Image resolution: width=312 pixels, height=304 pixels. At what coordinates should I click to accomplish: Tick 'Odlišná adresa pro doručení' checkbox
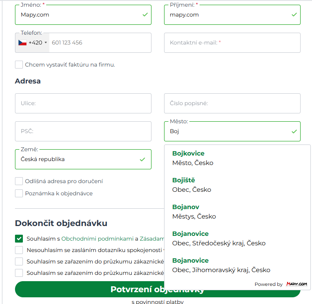pyautogui.click(x=19, y=181)
